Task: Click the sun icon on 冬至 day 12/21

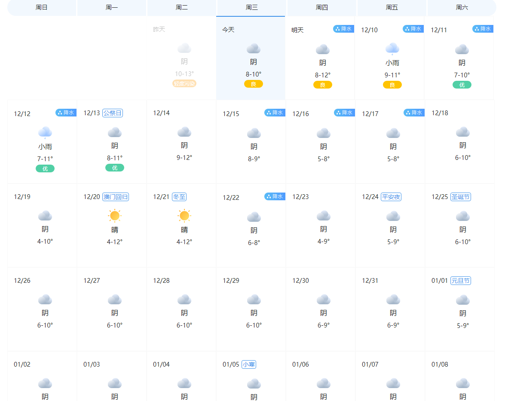Action: click(184, 215)
